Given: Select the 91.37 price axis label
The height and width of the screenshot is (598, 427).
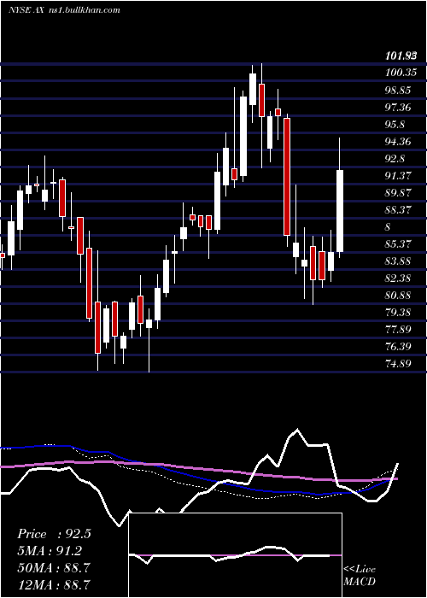Looking at the screenshot, I should tap(398, 176).
